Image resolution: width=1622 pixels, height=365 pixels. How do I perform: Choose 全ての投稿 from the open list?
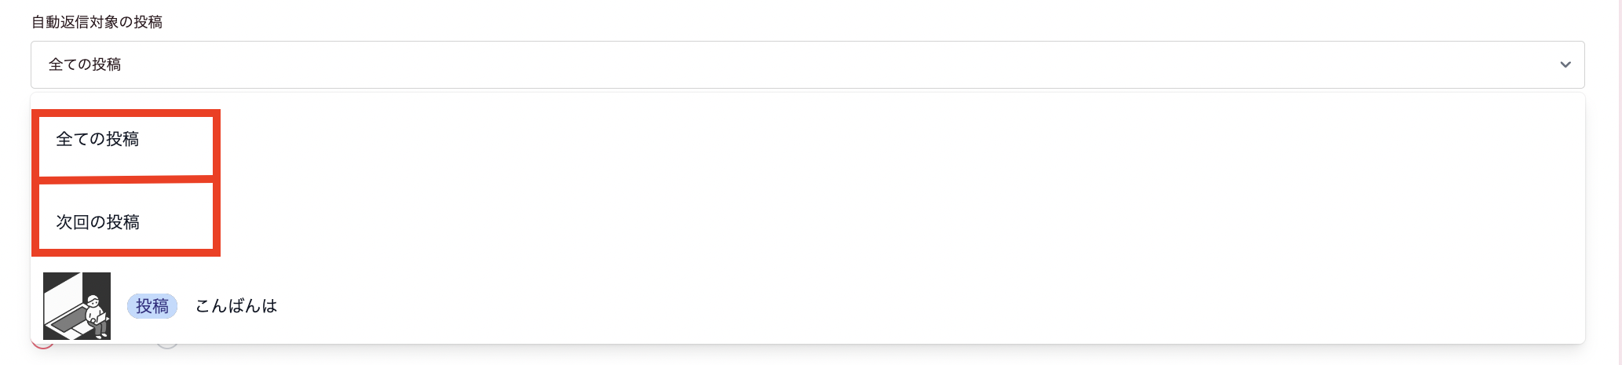click(97, 139)
